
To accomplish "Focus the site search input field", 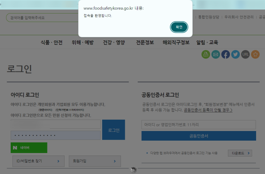I will 42,18.
